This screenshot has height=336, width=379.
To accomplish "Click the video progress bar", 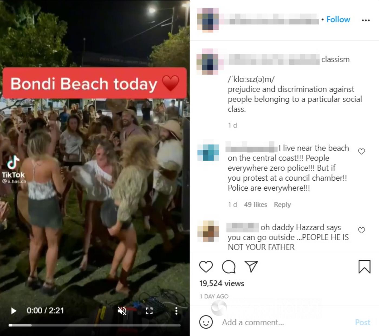I will point(94,325).
